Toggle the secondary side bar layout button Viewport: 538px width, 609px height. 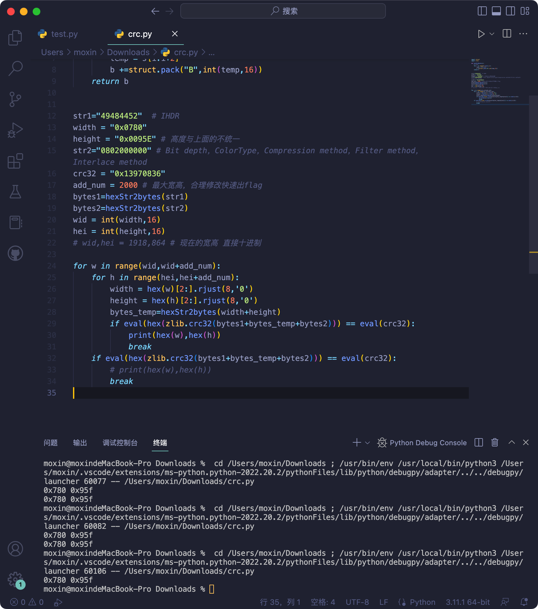click(510, 11)
